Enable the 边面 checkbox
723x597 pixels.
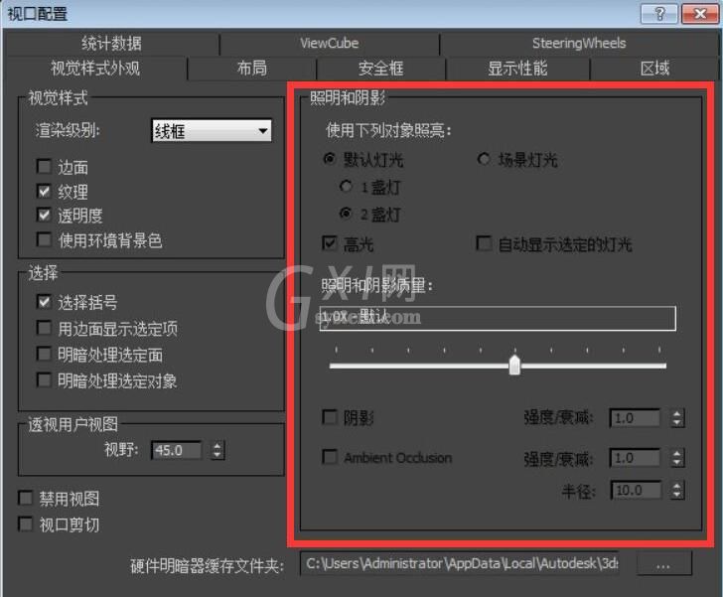click(x=44, y=166)
